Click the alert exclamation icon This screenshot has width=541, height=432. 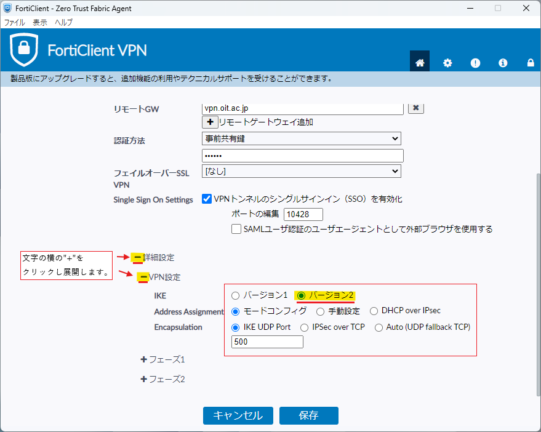(475, 63)
